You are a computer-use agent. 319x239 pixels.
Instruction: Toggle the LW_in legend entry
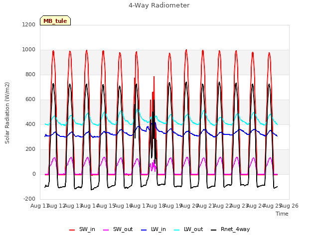coord(154,230)
